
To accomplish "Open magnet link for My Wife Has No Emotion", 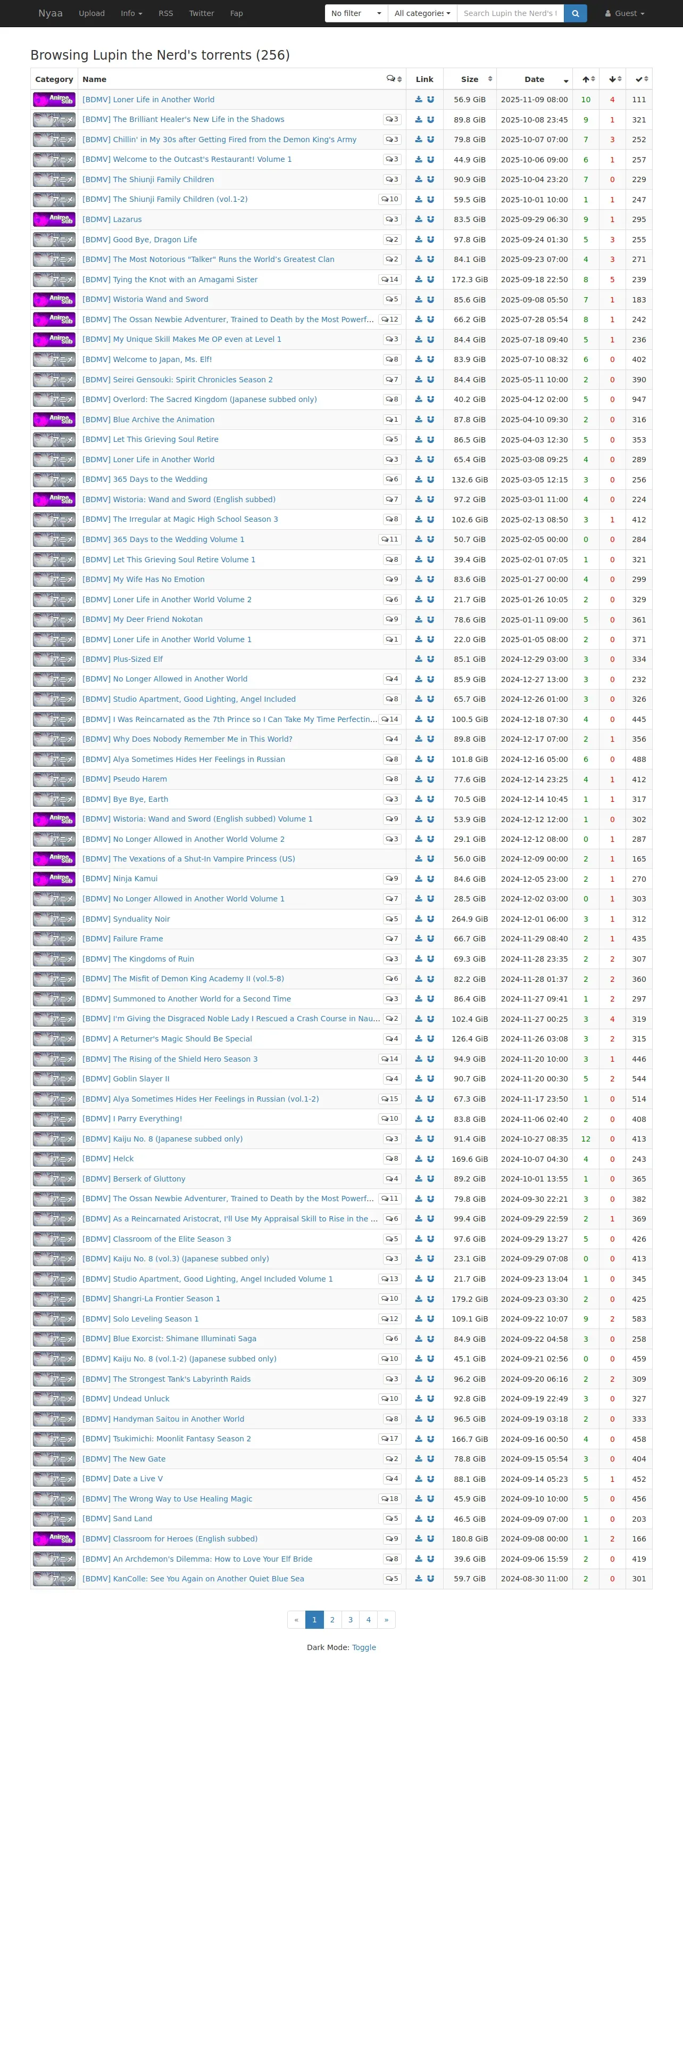I will pos(430,580).
